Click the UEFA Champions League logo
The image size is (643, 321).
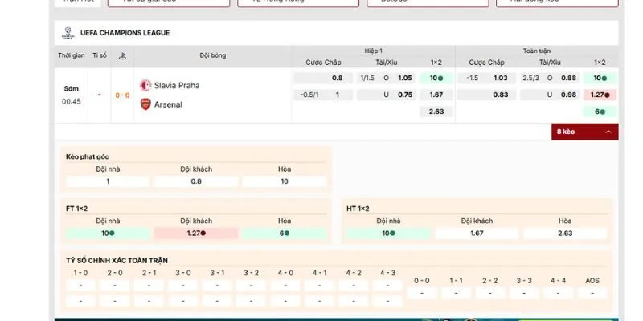(x=66, y=33)
